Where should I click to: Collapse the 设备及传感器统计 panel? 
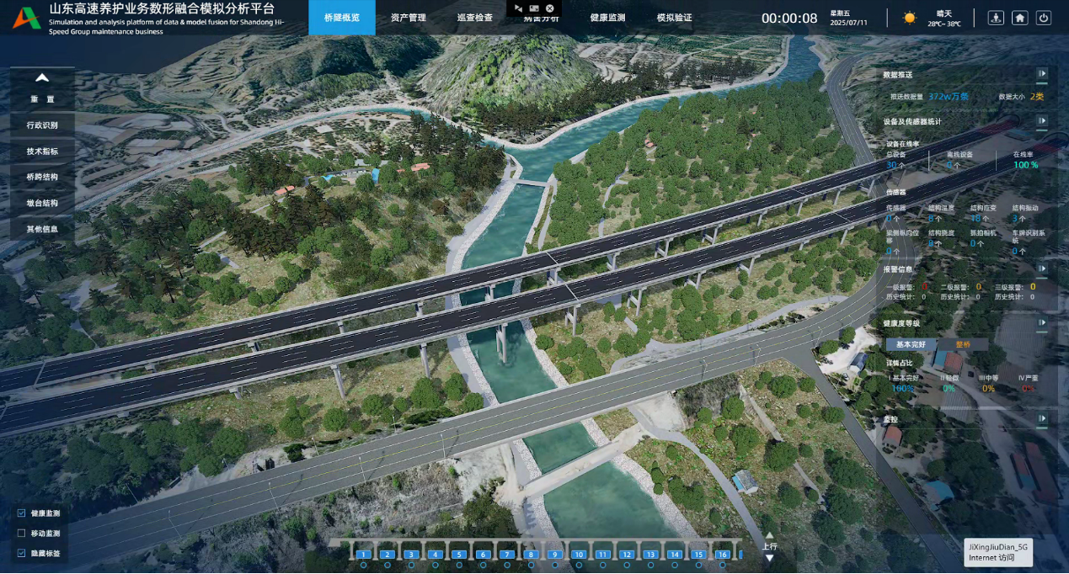tap(1042, 121)
